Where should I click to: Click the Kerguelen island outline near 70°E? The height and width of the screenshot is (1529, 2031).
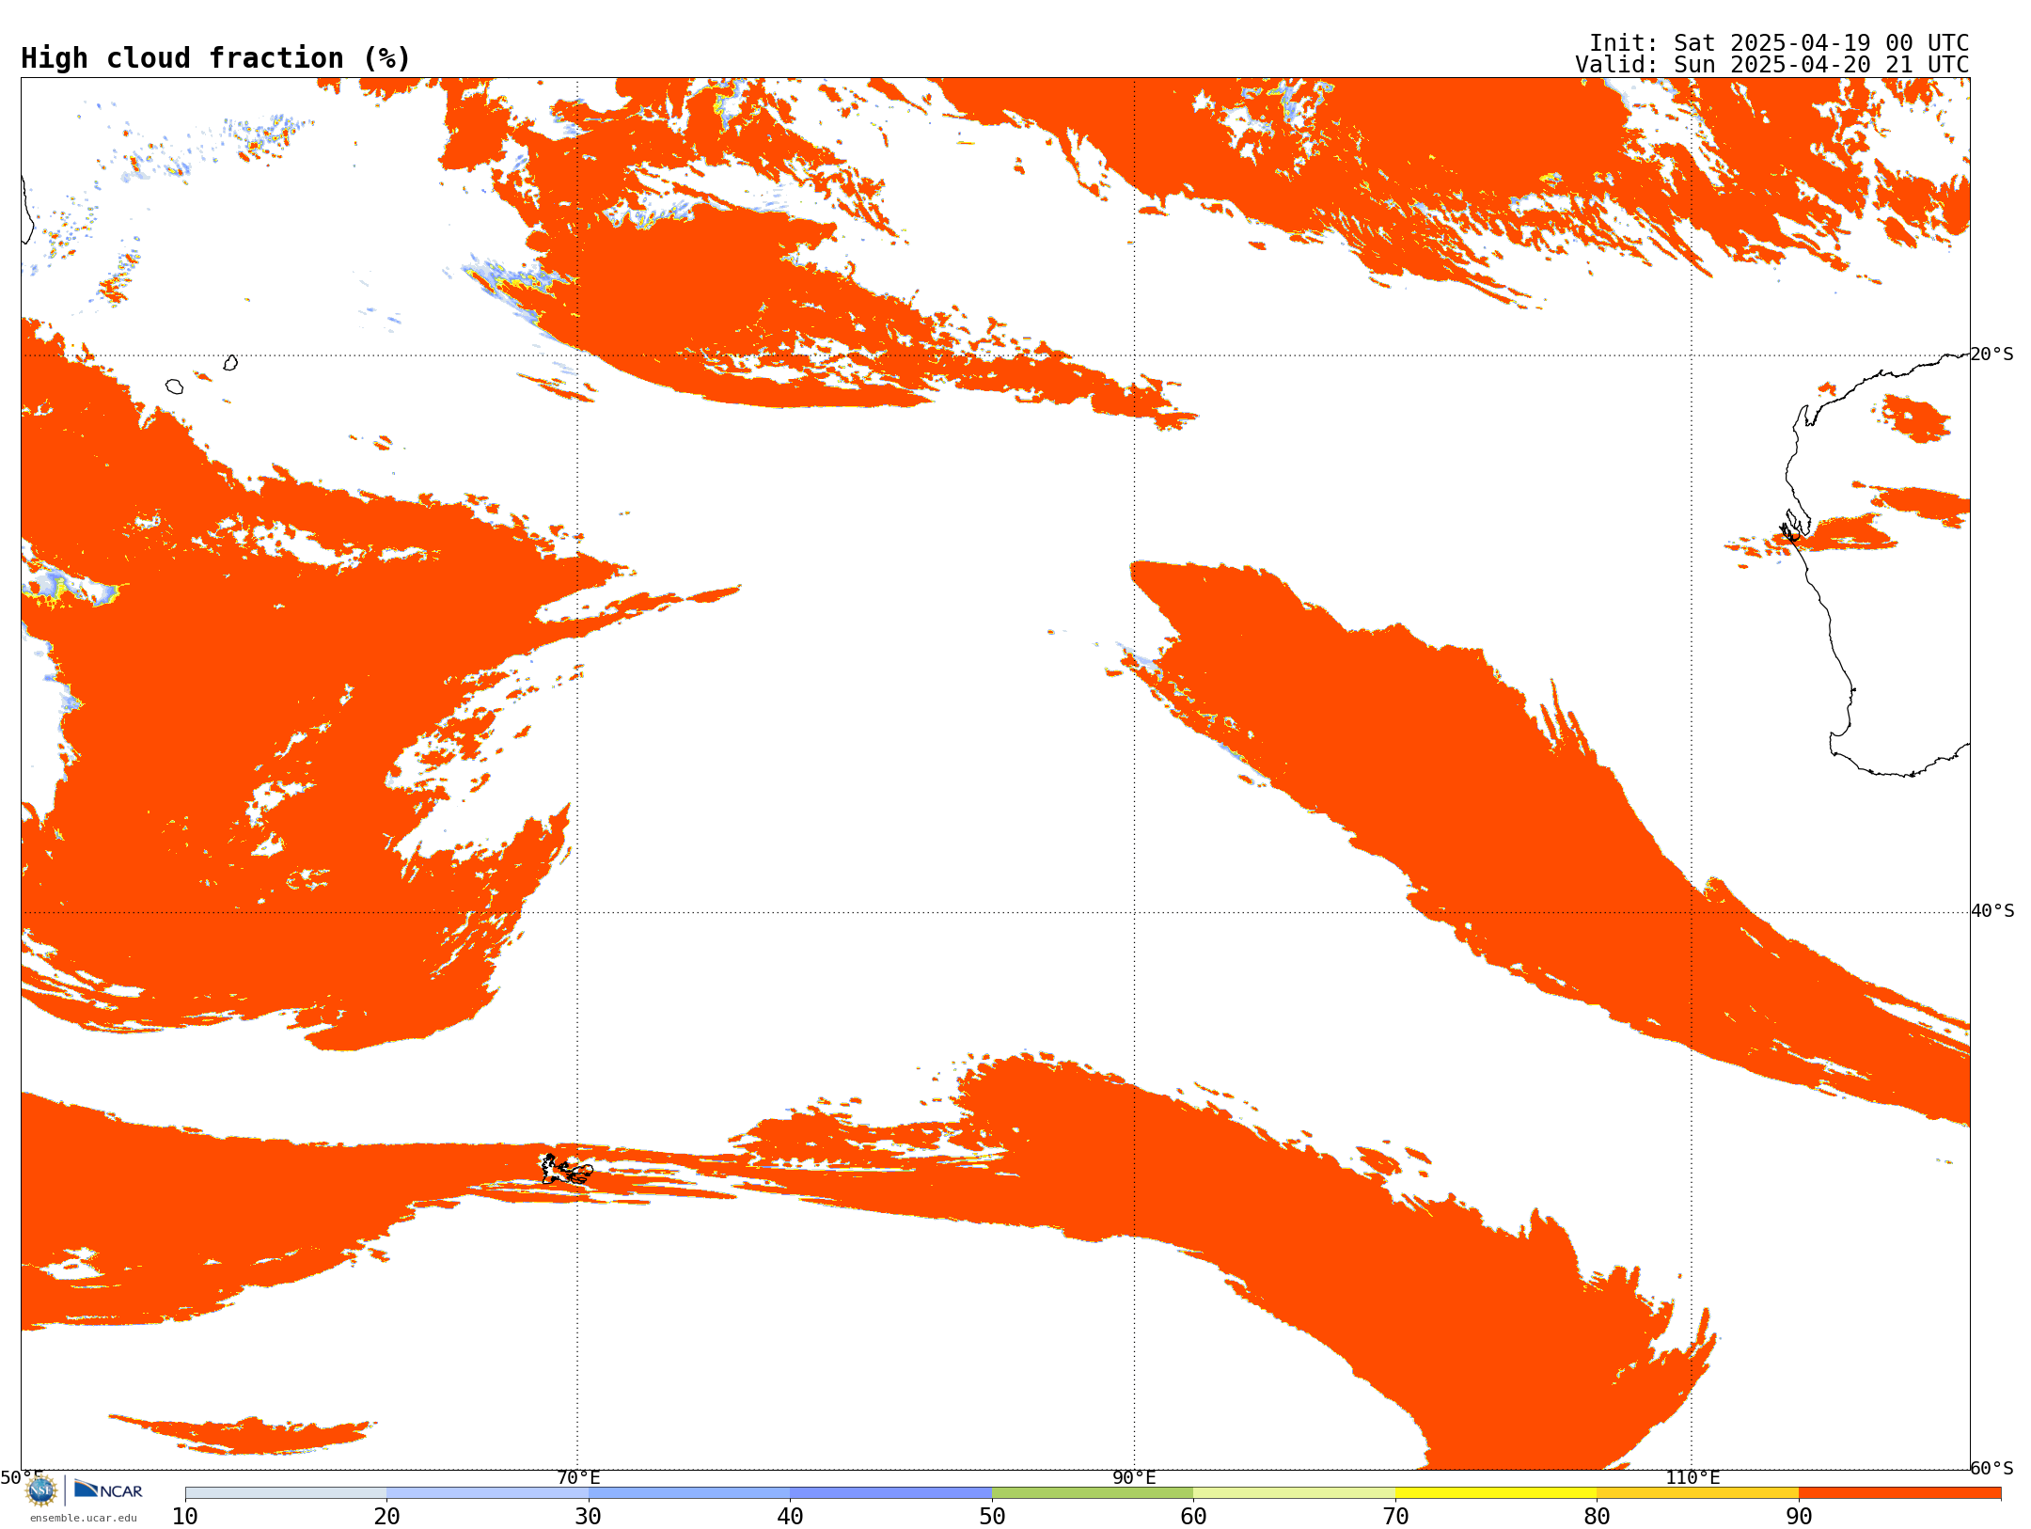pyautogui.click(x=567, y=1170)
